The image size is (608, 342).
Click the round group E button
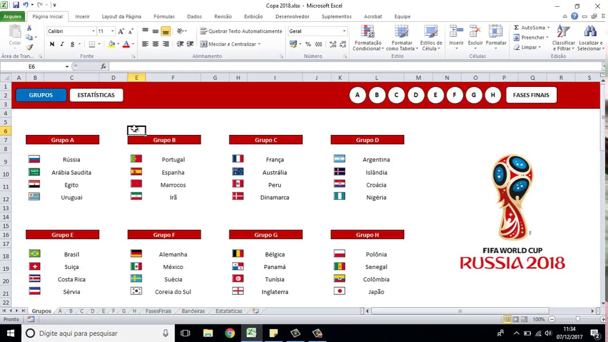435,95
